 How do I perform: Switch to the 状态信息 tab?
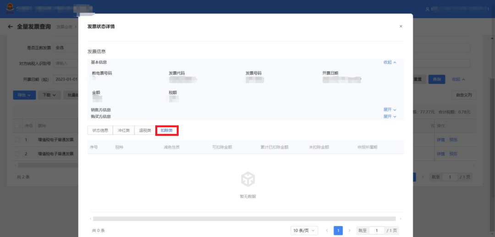coord(100,130)
